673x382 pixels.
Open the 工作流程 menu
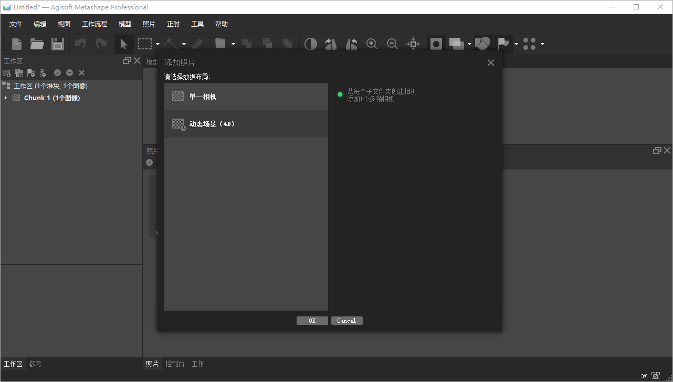coord(94,24)
